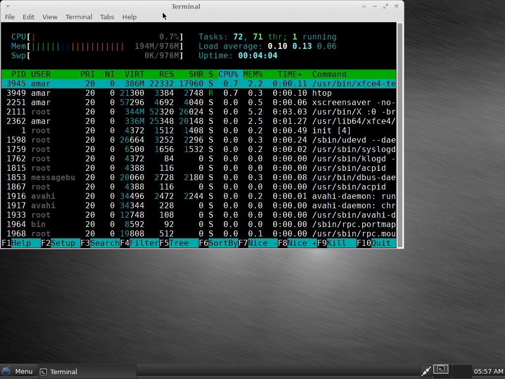Select the /usr/sbin/syslogd process row

(199, 149)
